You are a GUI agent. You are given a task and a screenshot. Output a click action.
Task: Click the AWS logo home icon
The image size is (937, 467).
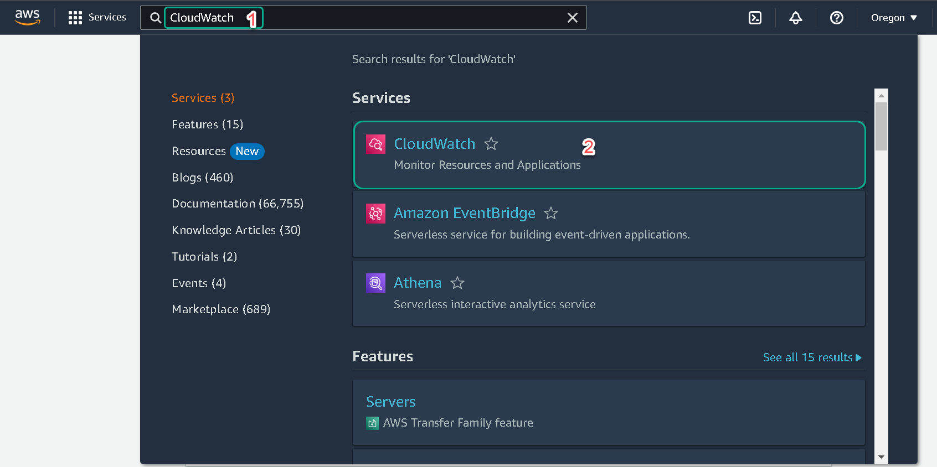pos(27,17)
